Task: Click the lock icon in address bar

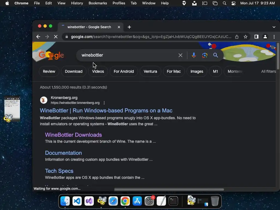Action: [x=67, y=37]
